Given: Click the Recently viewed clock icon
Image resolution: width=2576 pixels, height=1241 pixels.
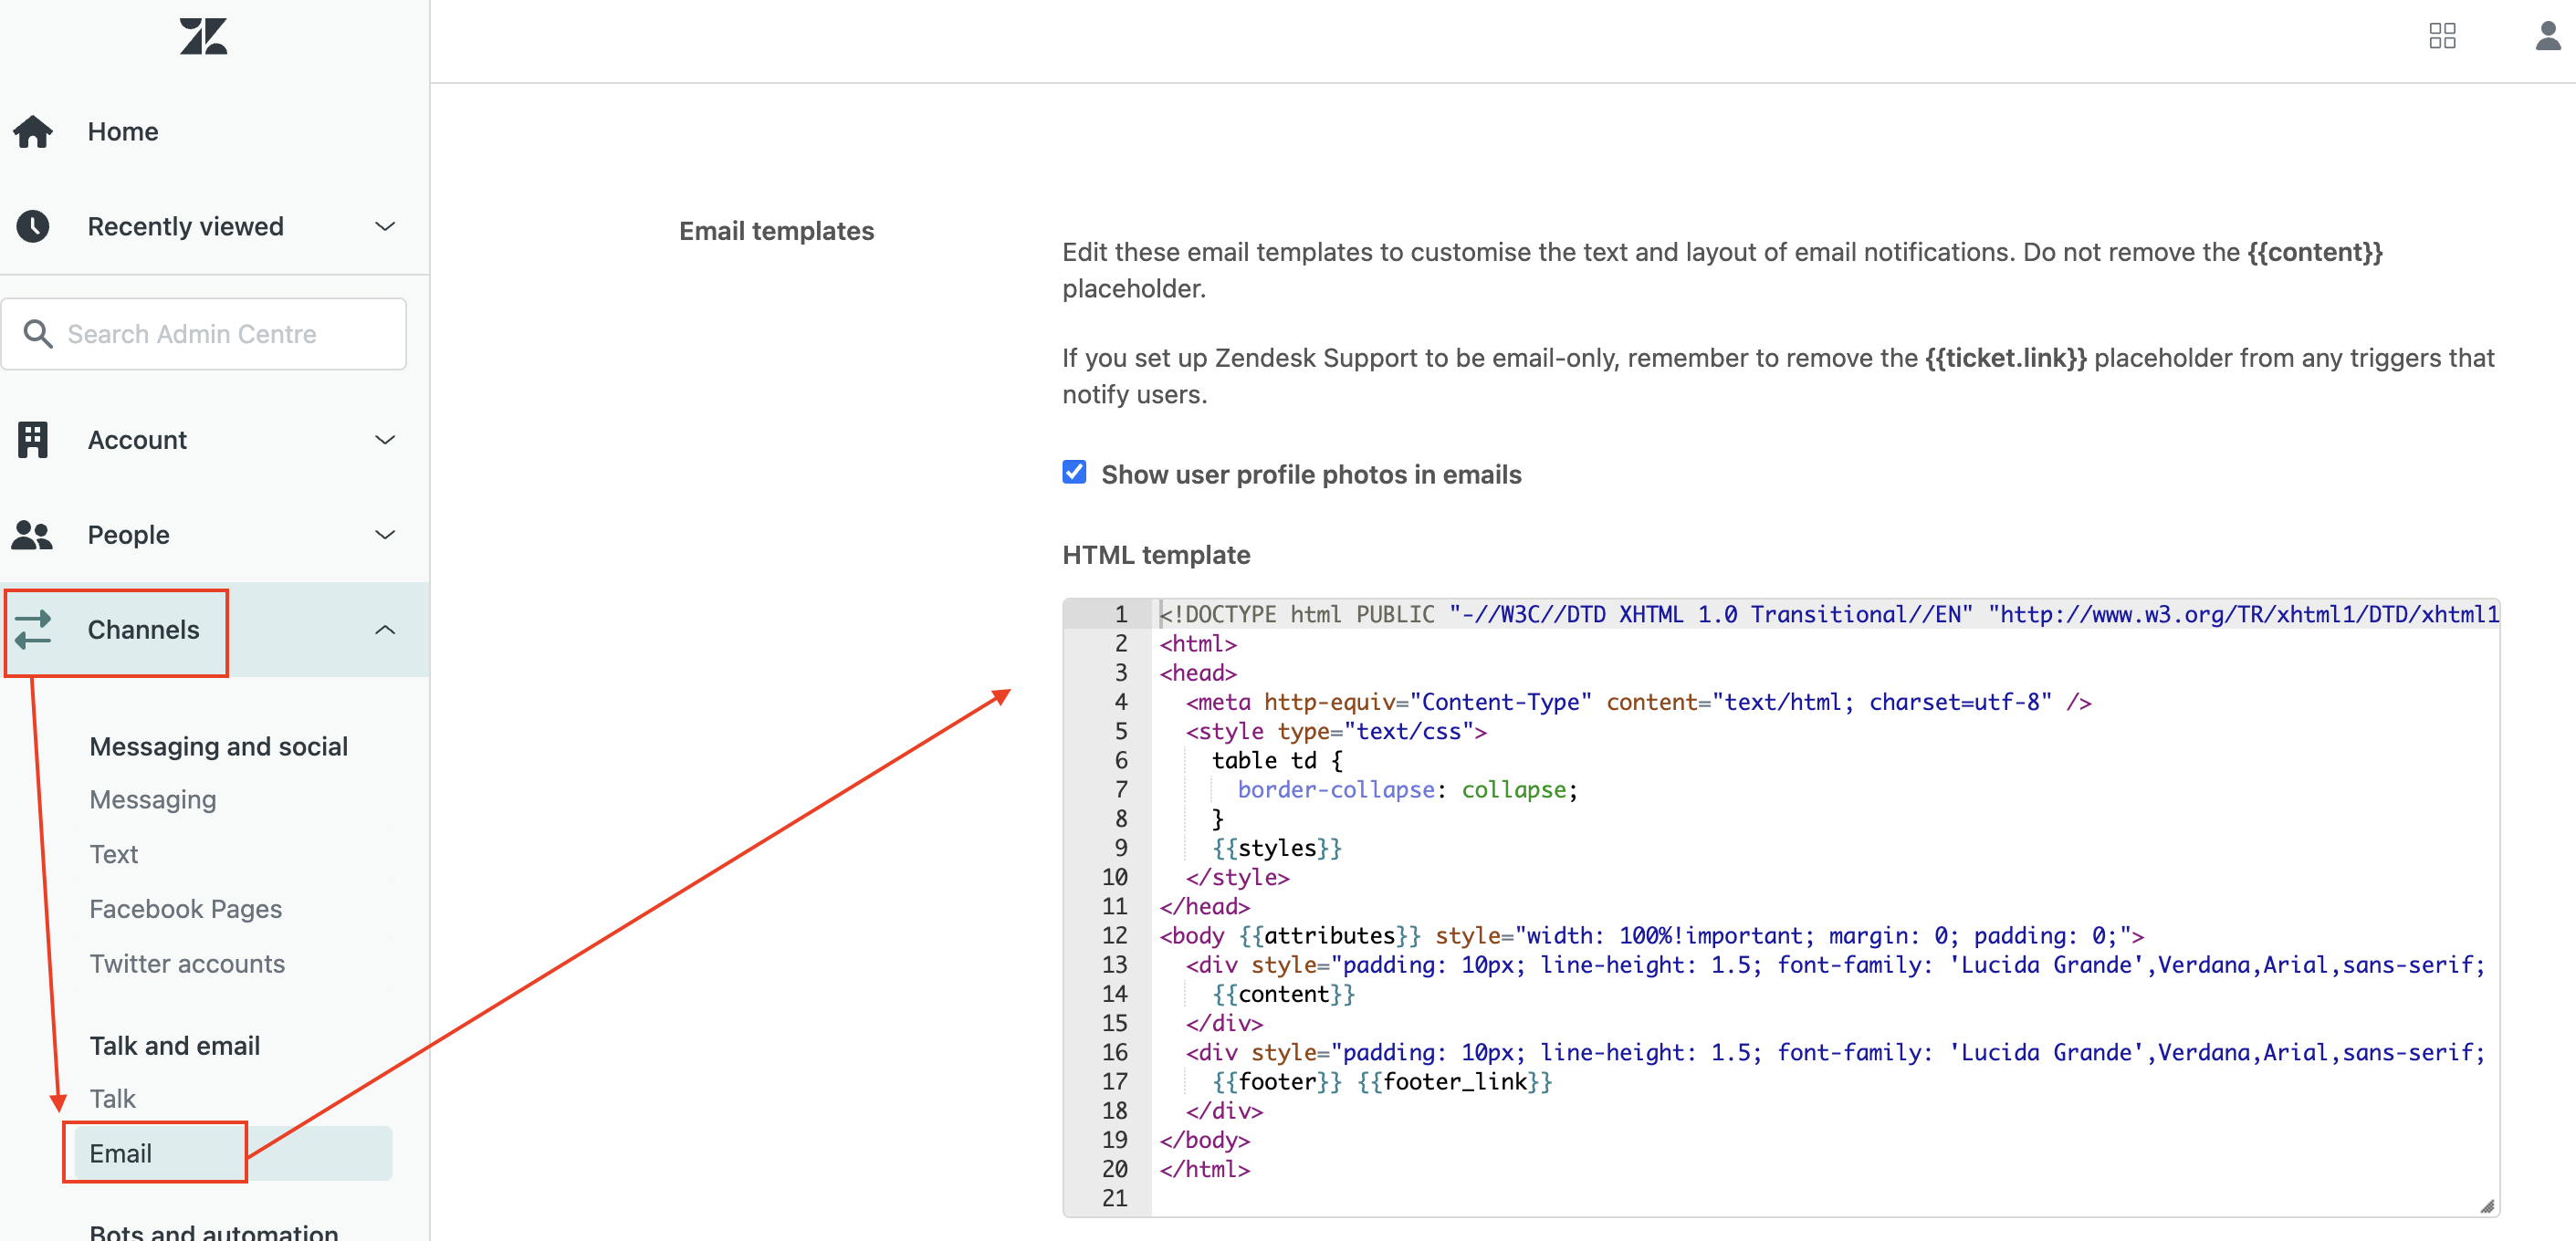Looking at the screenshot, I should 33,226.
